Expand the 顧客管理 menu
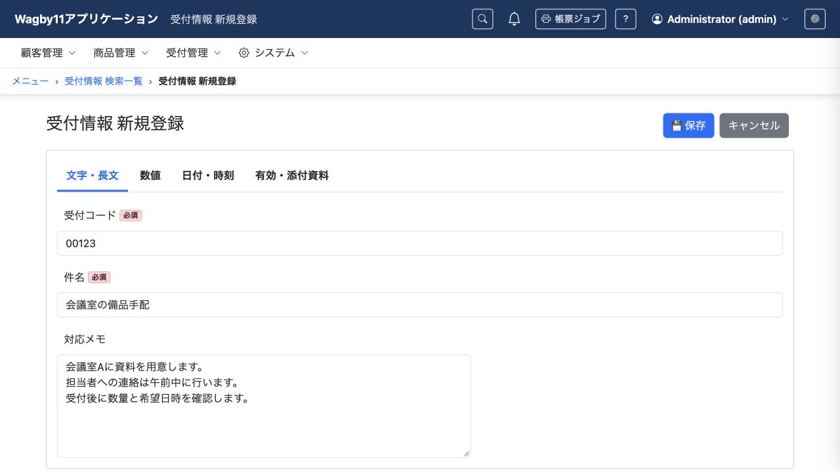The width and height of the screenshot is (840, 472). coord(49,53)
